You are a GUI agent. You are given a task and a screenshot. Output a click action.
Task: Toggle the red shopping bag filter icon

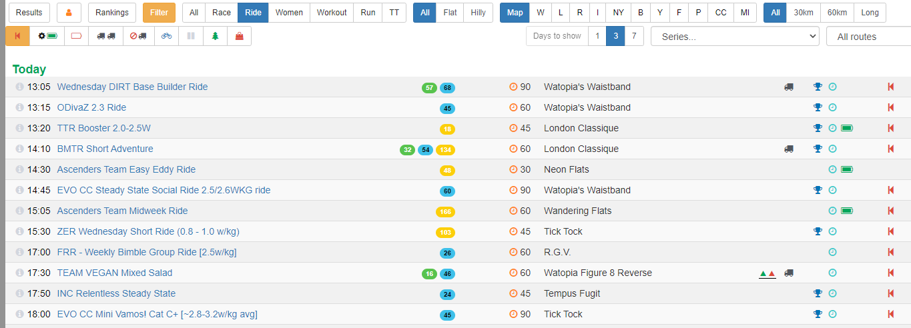239,36
